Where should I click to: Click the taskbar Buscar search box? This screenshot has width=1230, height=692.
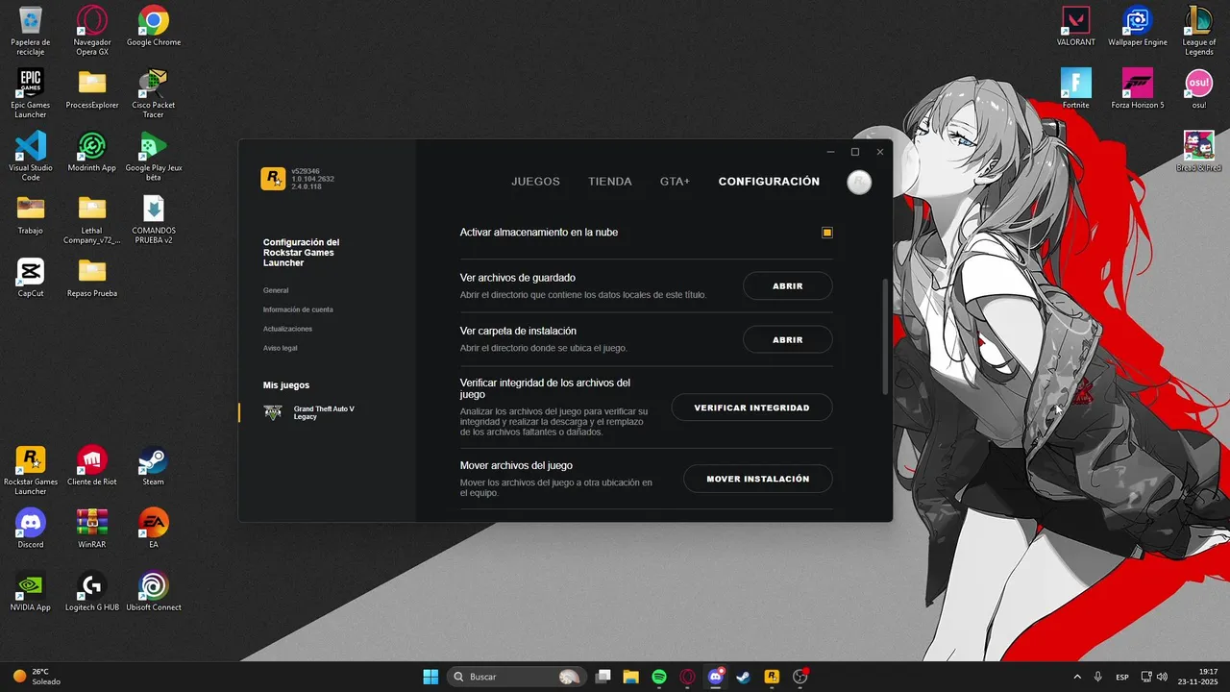point(517,677)
